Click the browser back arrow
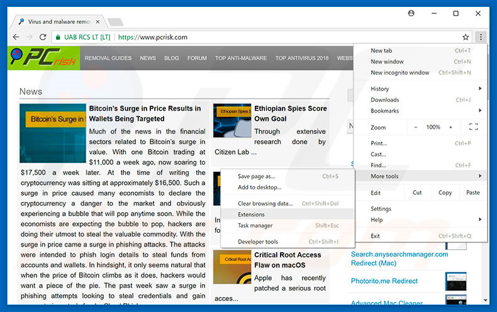 [16, 37]
